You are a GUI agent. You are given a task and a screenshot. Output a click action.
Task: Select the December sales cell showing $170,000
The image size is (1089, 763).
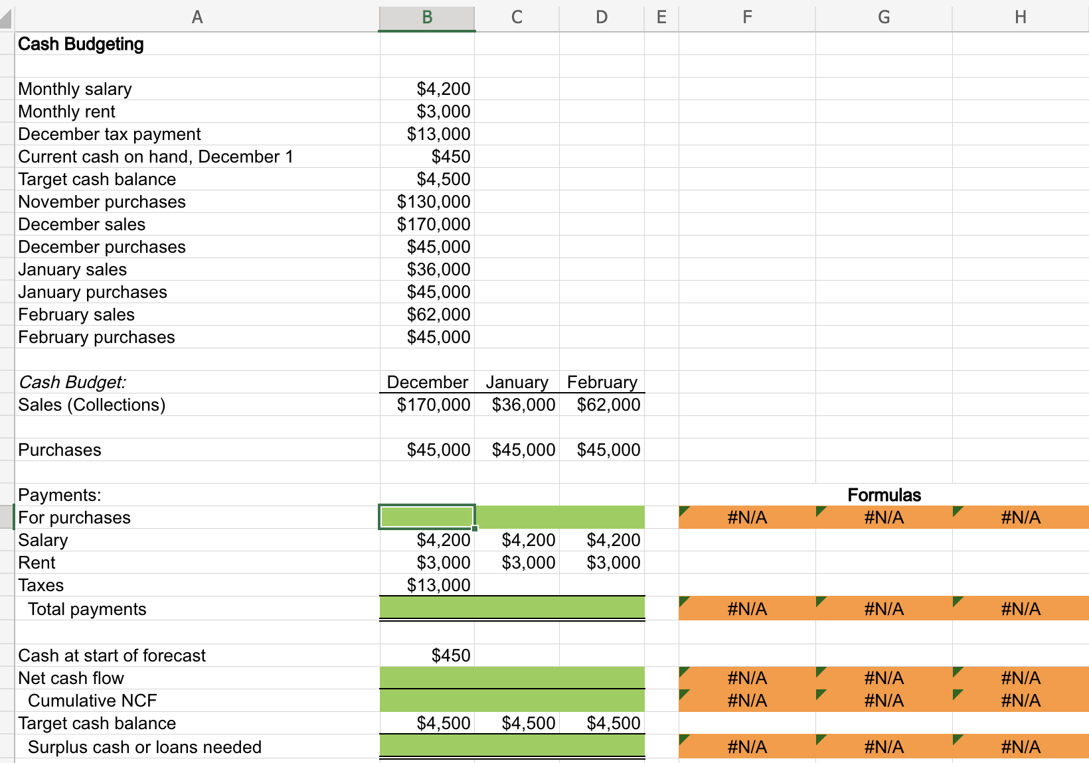click(x=426, y=224)
